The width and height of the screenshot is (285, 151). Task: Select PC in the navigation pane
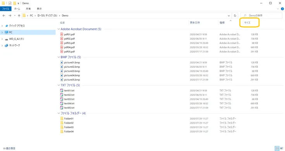tap(11, 32)
